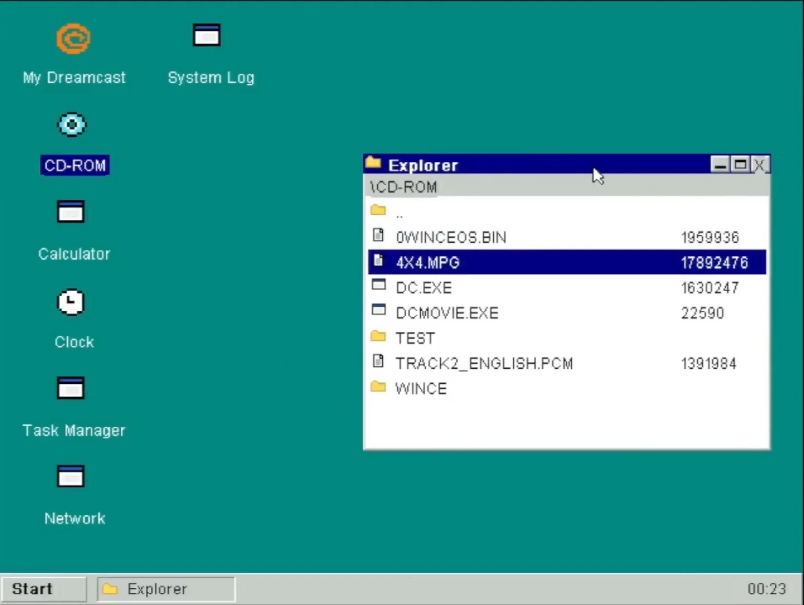Open the System Log desktop icon

206,35
